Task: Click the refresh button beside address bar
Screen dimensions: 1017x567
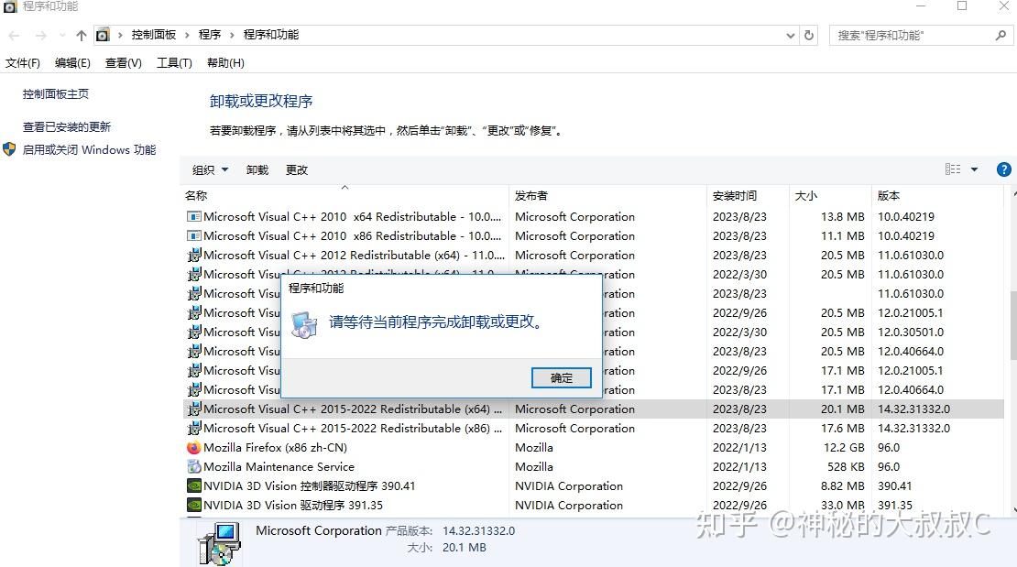Action: pos(809,35)
